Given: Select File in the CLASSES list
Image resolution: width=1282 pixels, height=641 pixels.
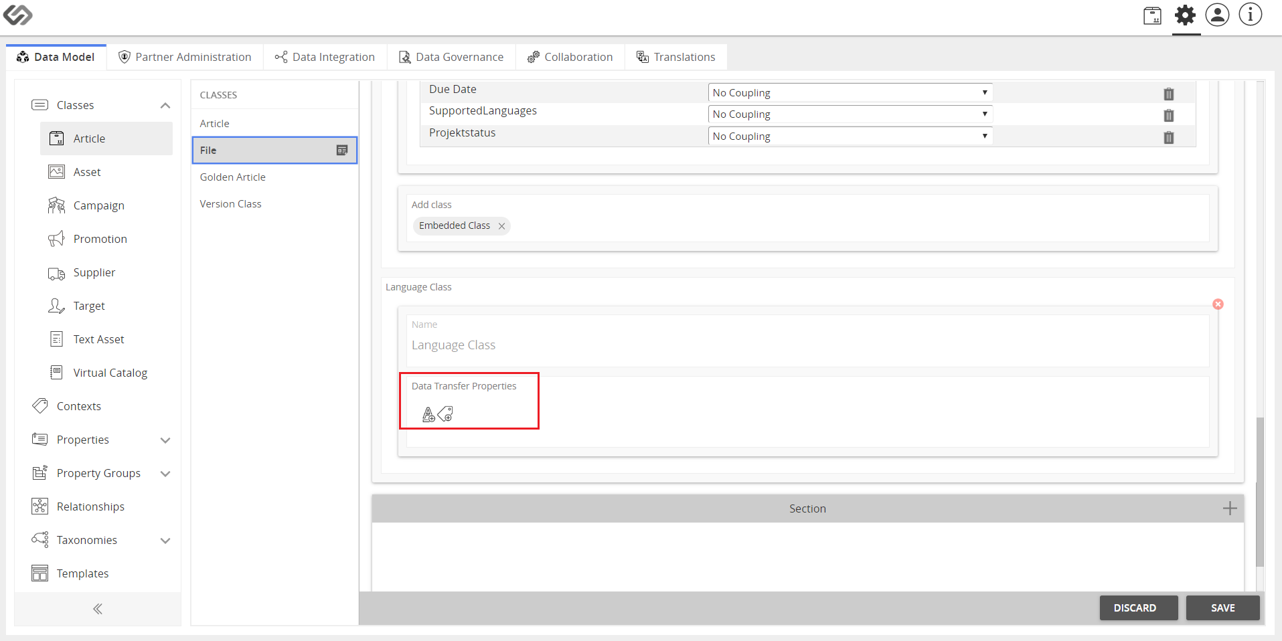Looking at the screenshot, I should (x=274, y=151).
